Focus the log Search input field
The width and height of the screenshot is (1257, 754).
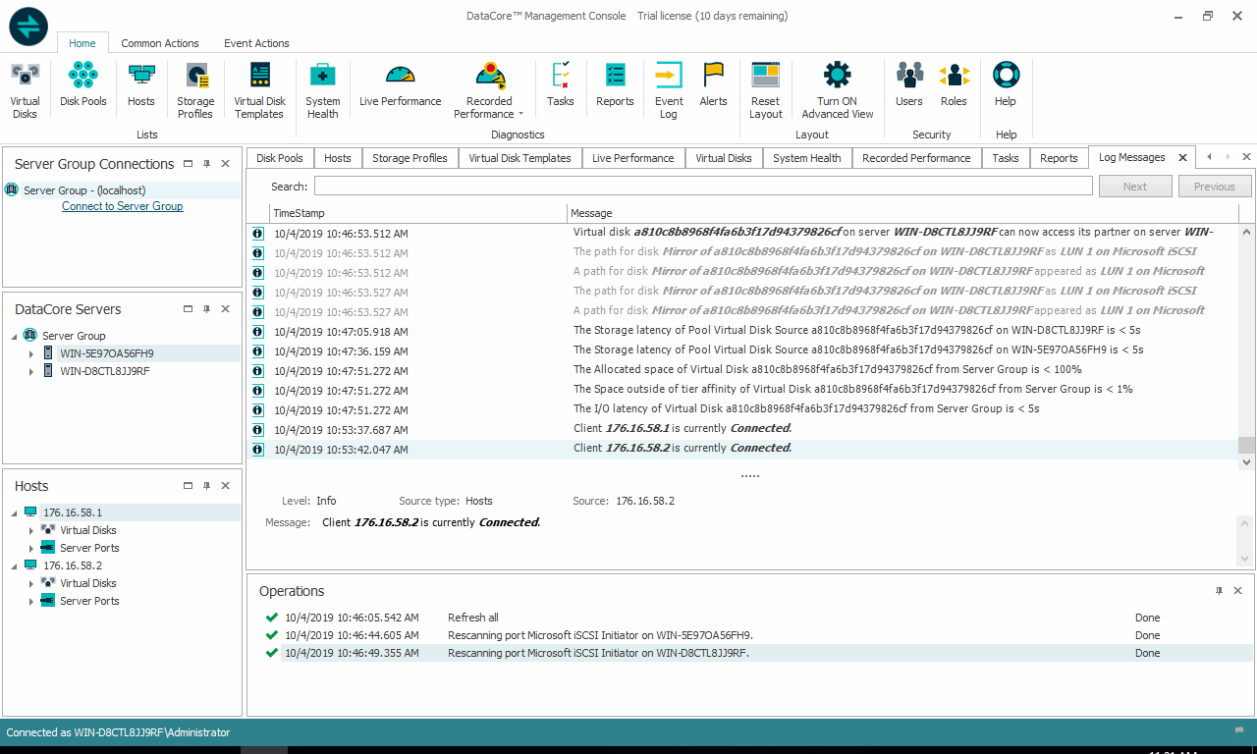click(703, 187)
